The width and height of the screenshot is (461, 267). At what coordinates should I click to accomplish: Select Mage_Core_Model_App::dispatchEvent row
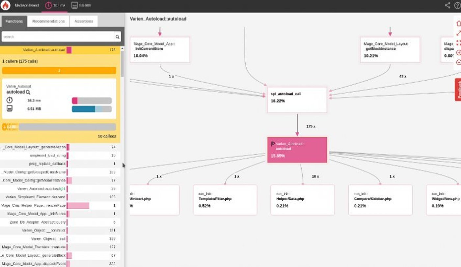[x=60, y=263]
